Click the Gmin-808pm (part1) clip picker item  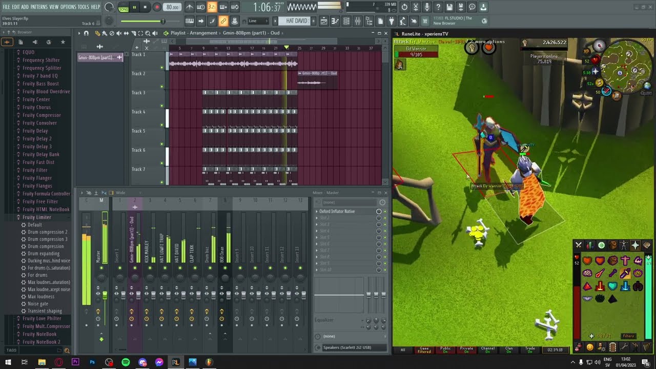(100, 57)
